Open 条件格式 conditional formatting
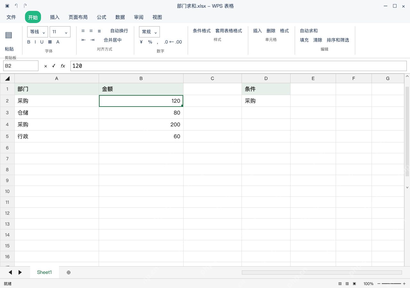The image size is (410, 288). [x=202, y=31]
